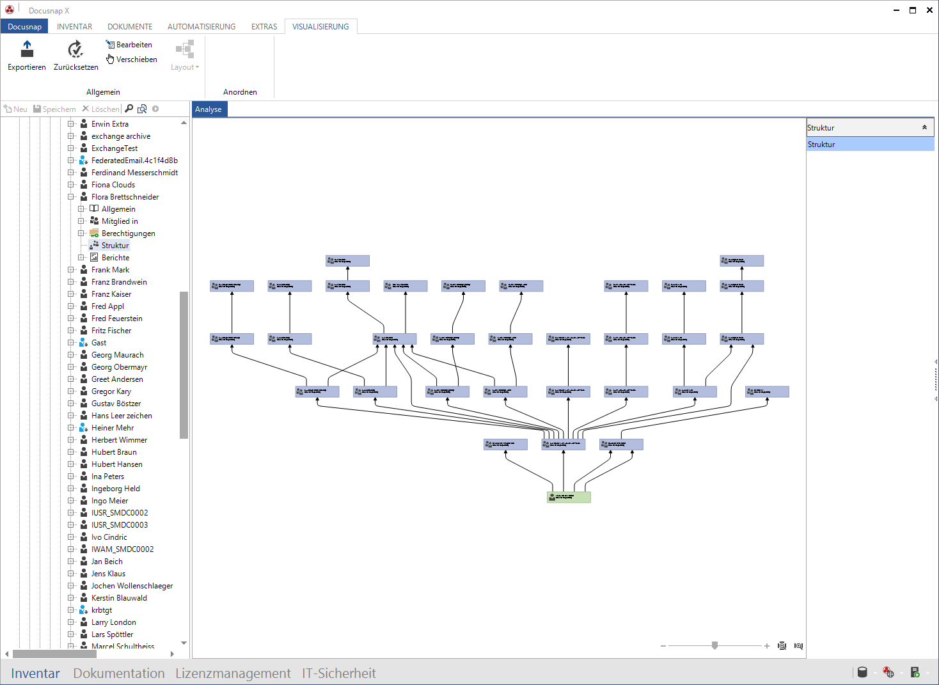This screenshot has height=685, width=939.
Task: Expand the Frank Mark tree node
Action: tap(71, 270)
